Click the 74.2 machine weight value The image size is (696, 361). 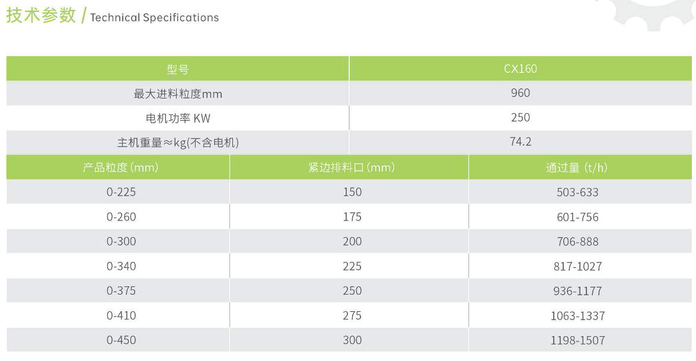coord(521,142)
